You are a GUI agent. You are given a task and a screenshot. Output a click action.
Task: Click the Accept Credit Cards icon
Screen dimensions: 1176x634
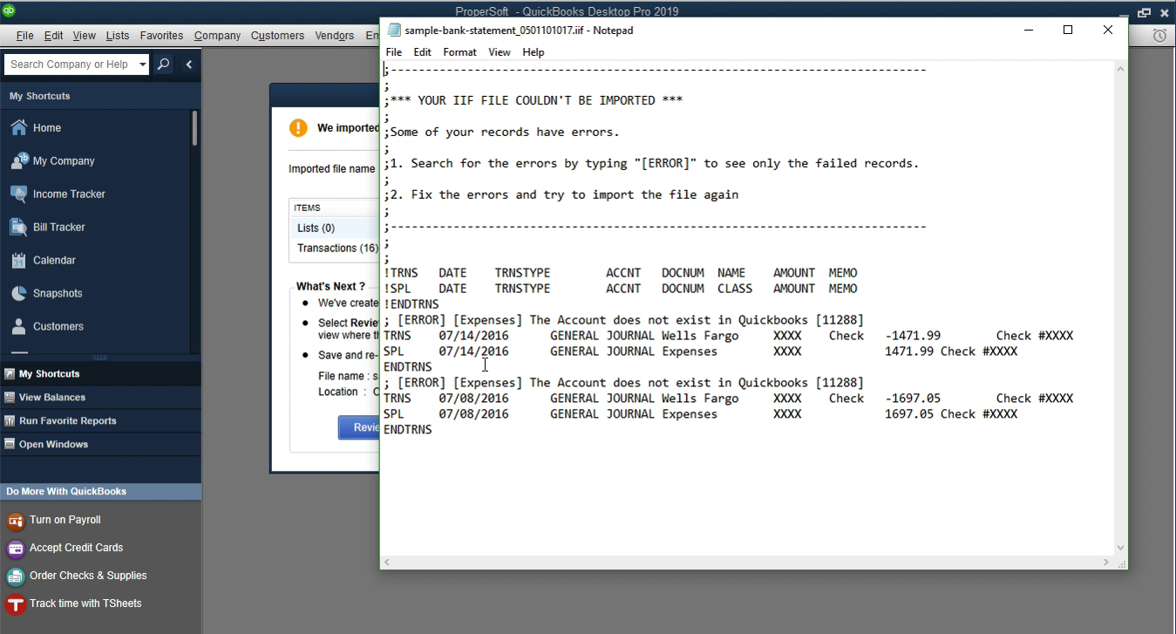(x=15, y=549)
